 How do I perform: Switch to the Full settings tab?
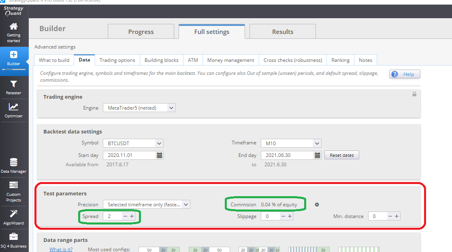coord(212,32)
